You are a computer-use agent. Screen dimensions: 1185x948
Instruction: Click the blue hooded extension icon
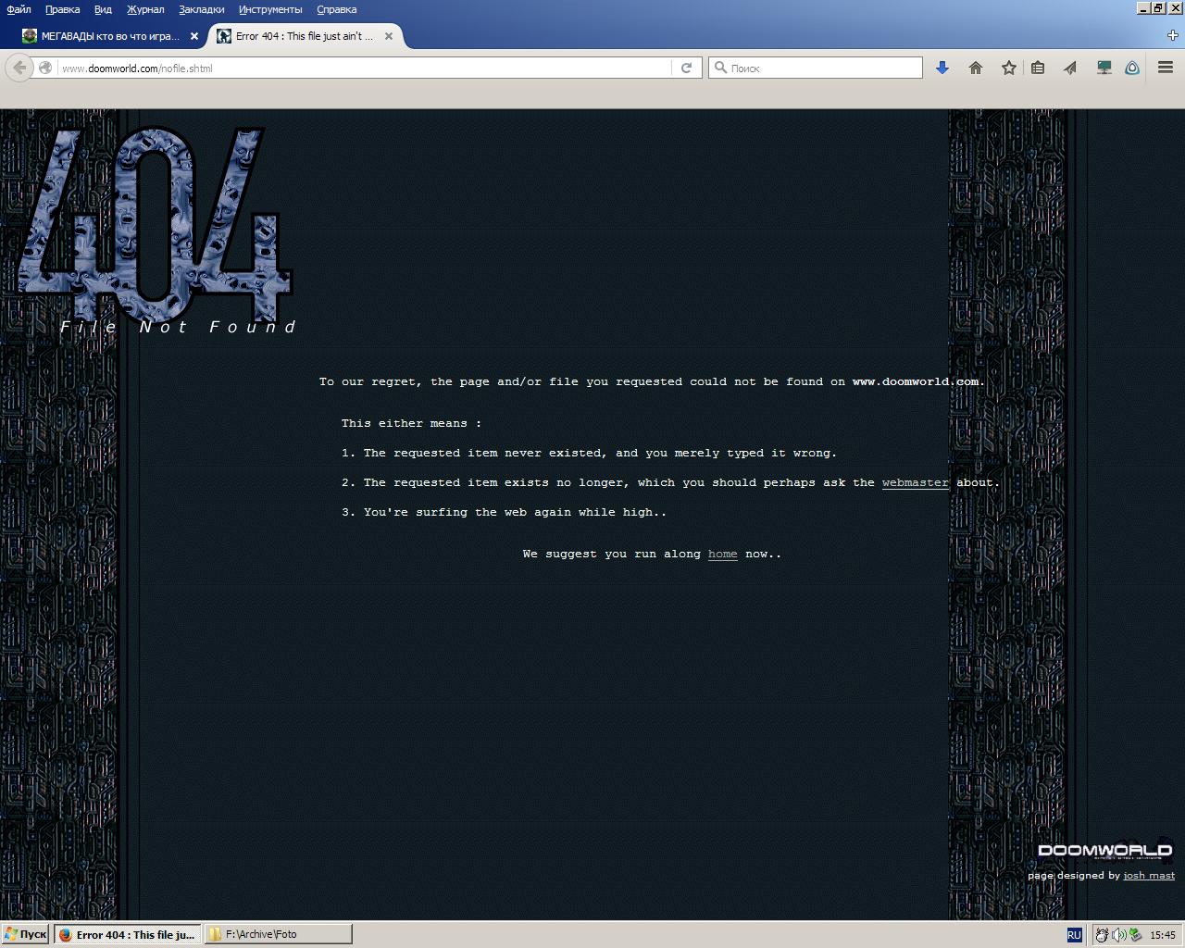(1132, 68)
